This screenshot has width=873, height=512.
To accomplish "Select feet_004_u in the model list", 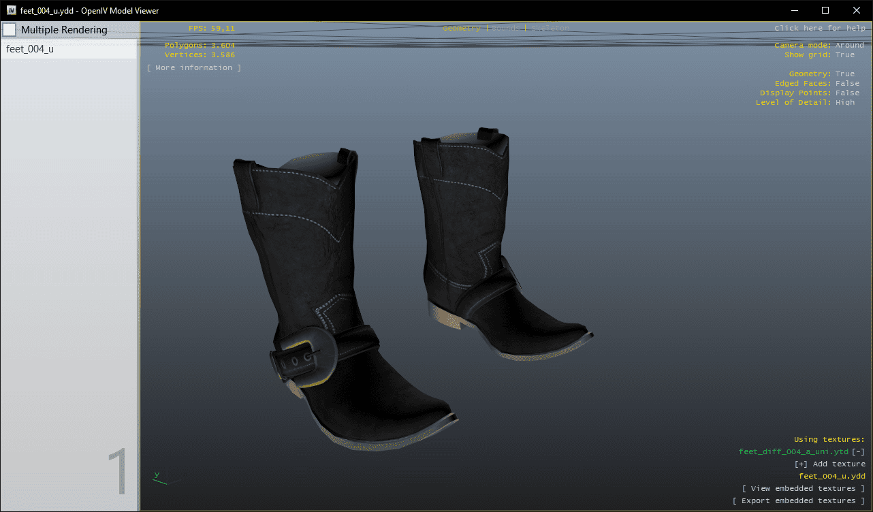I will 30,49.
